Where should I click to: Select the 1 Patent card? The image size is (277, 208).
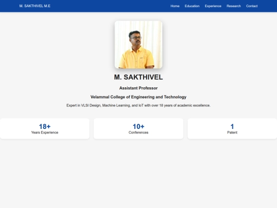(x=232, y=128)
